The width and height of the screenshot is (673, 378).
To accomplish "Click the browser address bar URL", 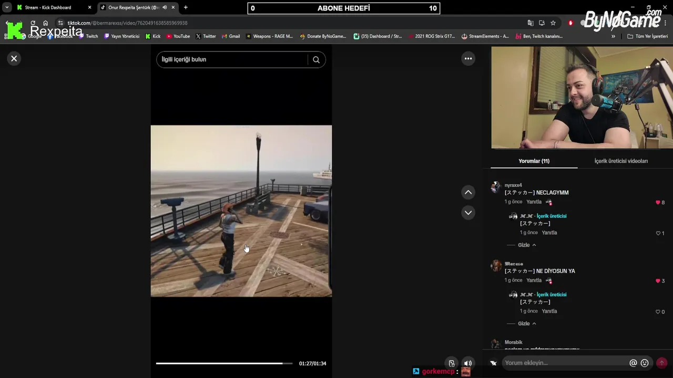I will pos(128,23).
